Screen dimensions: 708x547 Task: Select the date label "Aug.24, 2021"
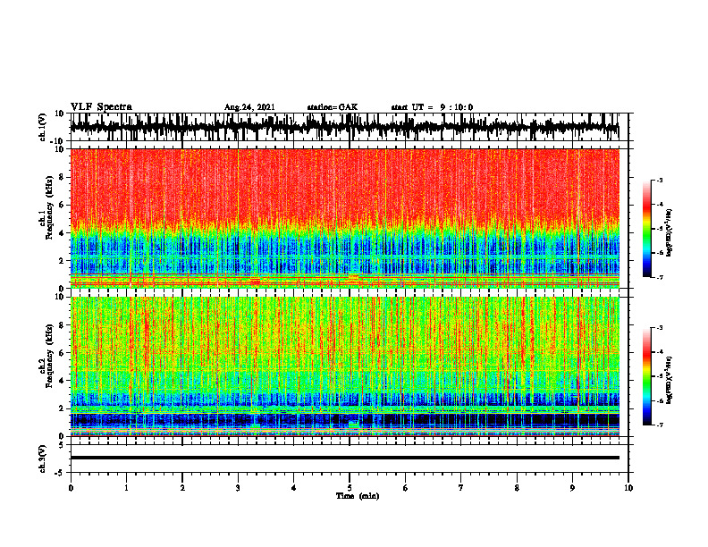249,107
